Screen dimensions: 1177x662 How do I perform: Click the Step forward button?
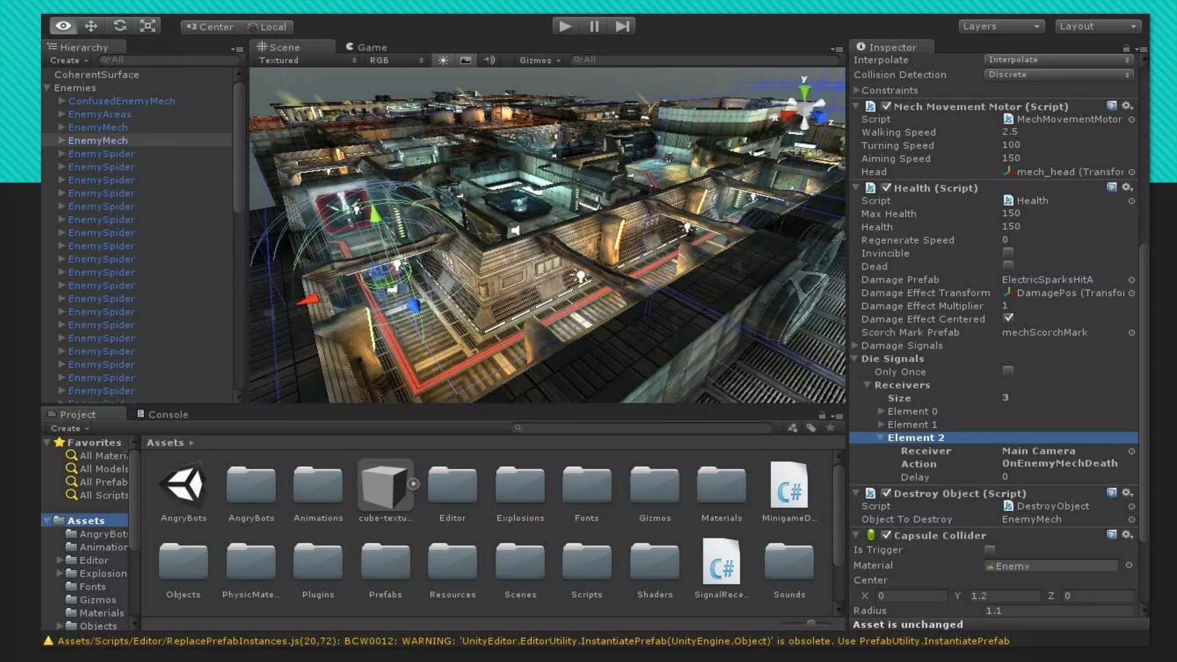(x=622, y=26)
